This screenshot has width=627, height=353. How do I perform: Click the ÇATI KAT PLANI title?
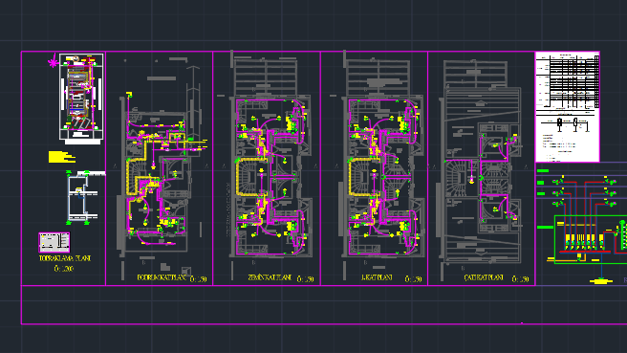484,277
